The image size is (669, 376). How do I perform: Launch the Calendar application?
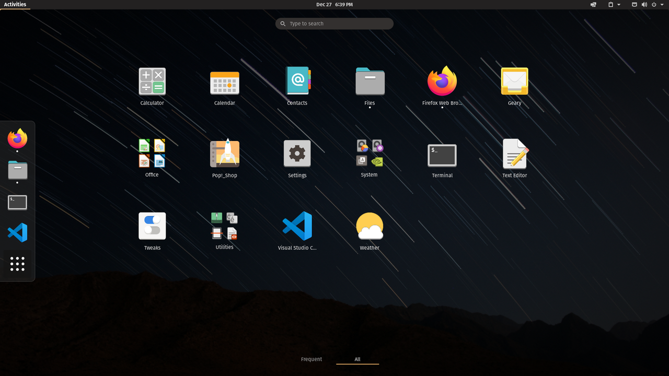(225, 83)
